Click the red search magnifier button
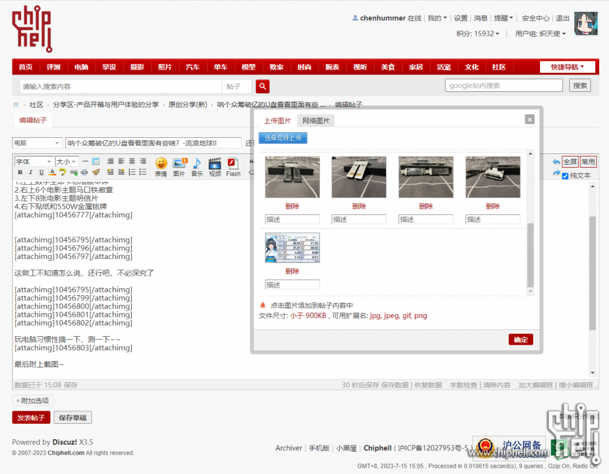The height and width of the screenshot is (474, 609). 262,86
